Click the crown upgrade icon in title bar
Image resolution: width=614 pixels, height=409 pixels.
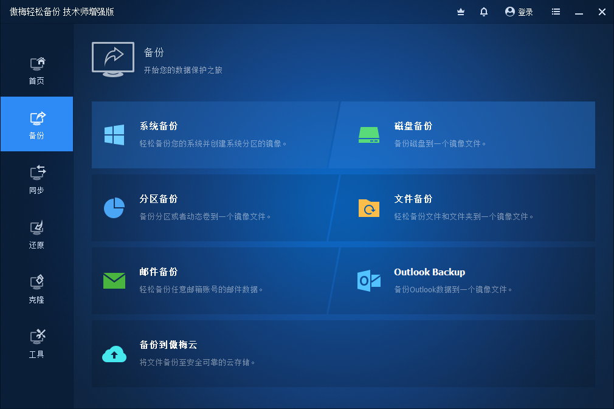[x=460, y=12]
